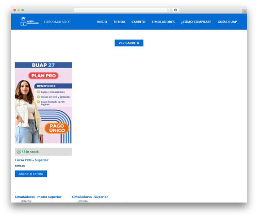Viewport: 258px width, 218px height.
Task: Click the red close window button
Action: coord(15,10)
